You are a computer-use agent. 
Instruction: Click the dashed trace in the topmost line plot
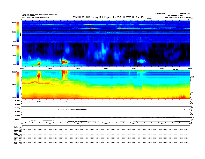click(106, 102)
